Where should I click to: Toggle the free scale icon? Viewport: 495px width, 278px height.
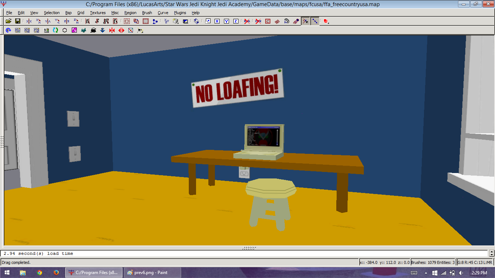[x=208, y=21]
